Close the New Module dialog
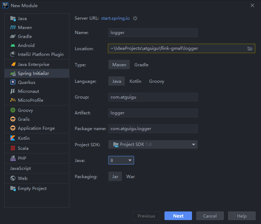Image resolution: width=261 pixels, height=224 pixels. tap(252, 5)
